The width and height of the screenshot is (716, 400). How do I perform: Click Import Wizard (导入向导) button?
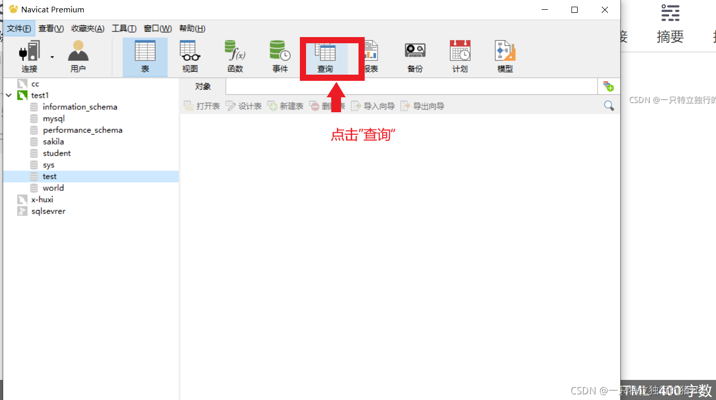click(x=373, y=106)
